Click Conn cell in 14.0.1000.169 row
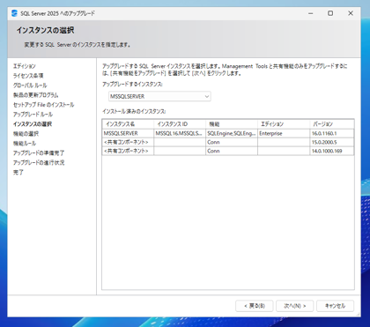The height and width of the screenshot is (327, 370). click(232, 151)
